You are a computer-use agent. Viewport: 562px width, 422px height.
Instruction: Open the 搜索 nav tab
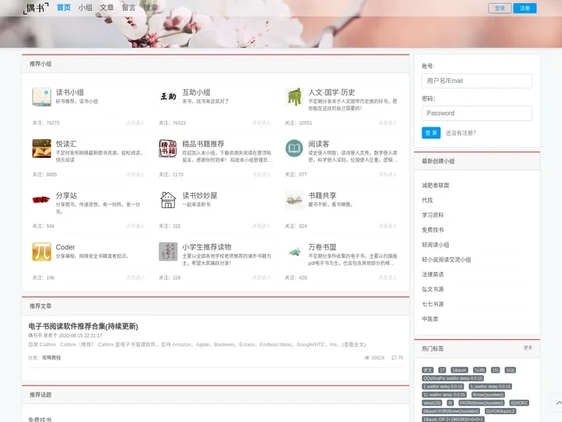point(151,8)
